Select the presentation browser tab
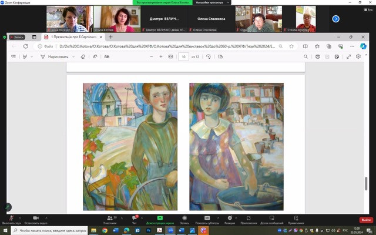This screenshot has height=235, width=376. click(x=69, y=36)
